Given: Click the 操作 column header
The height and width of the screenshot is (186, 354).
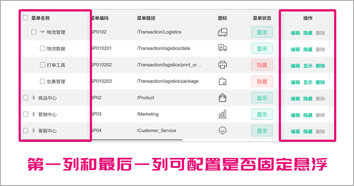Looking at the screenshot, I should [x=308, y=18].
